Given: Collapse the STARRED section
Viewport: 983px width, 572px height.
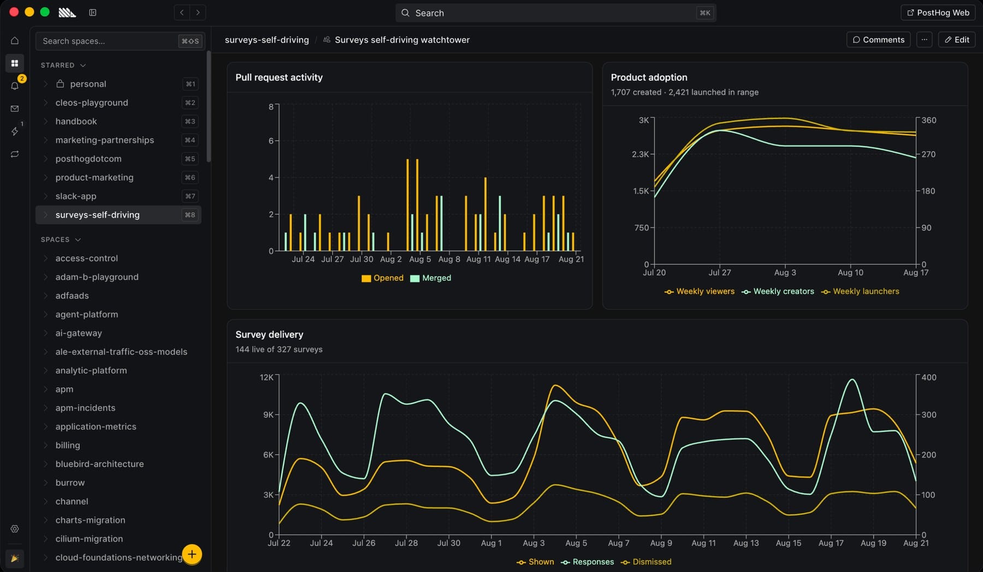Looking at the screenshot, I should [63, 65].
